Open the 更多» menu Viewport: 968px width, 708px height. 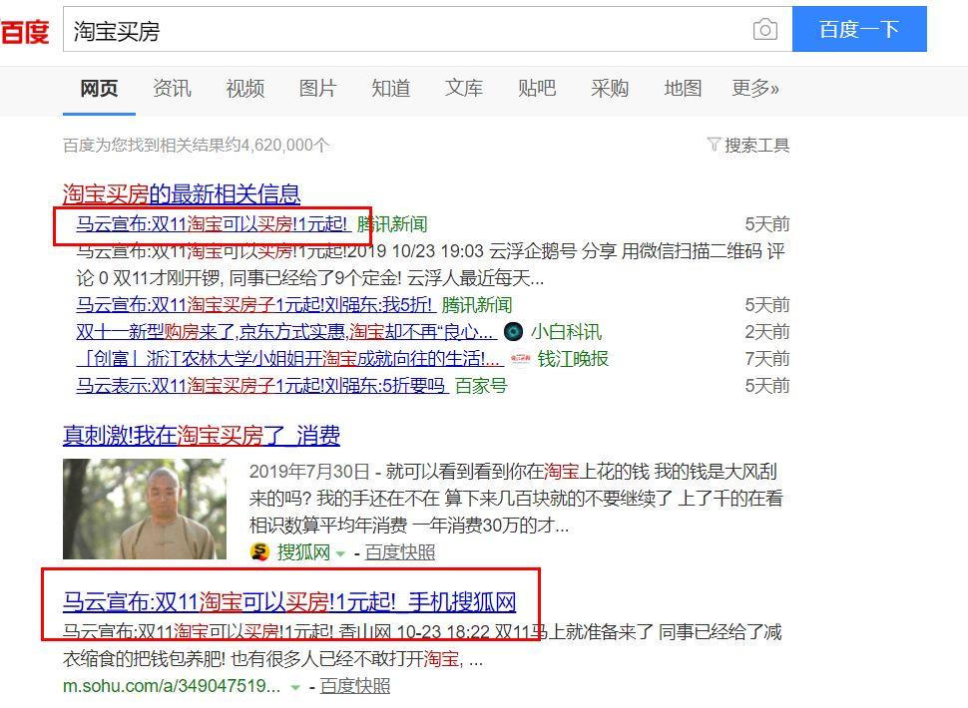(755, 89)
